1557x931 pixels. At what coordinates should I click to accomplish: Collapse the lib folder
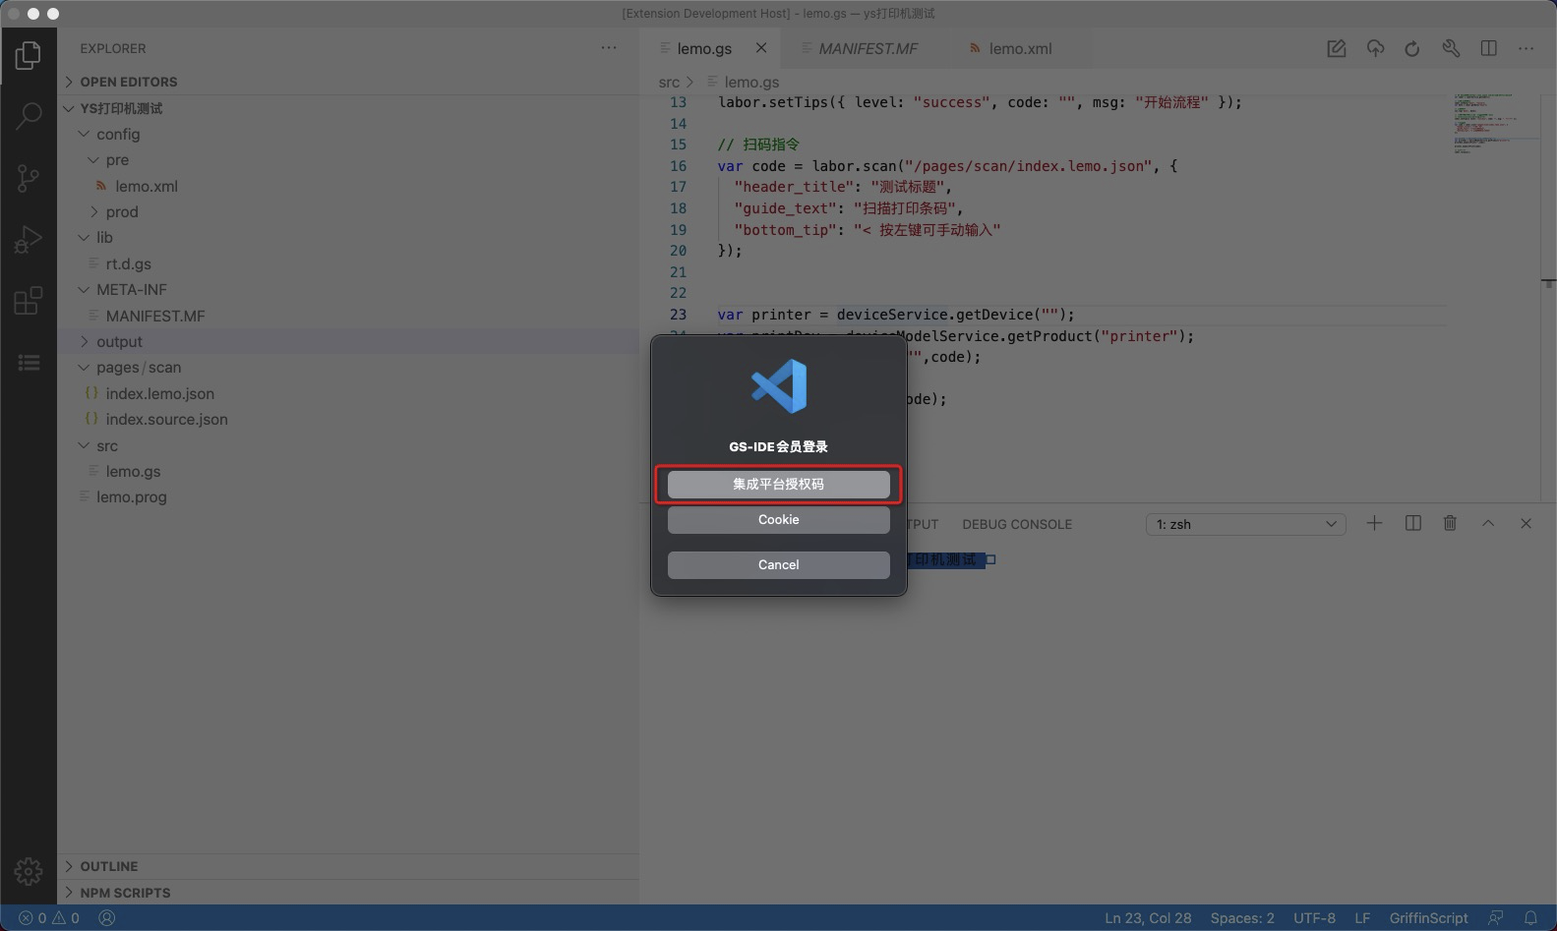tap(348, 237)
